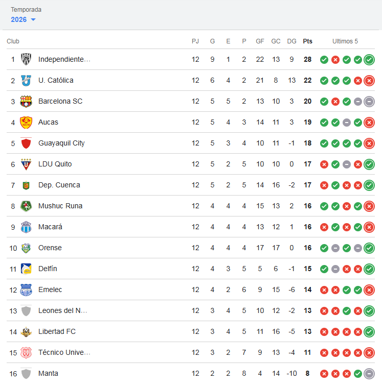Click U. Católica's latest loss result indicator

369,81
